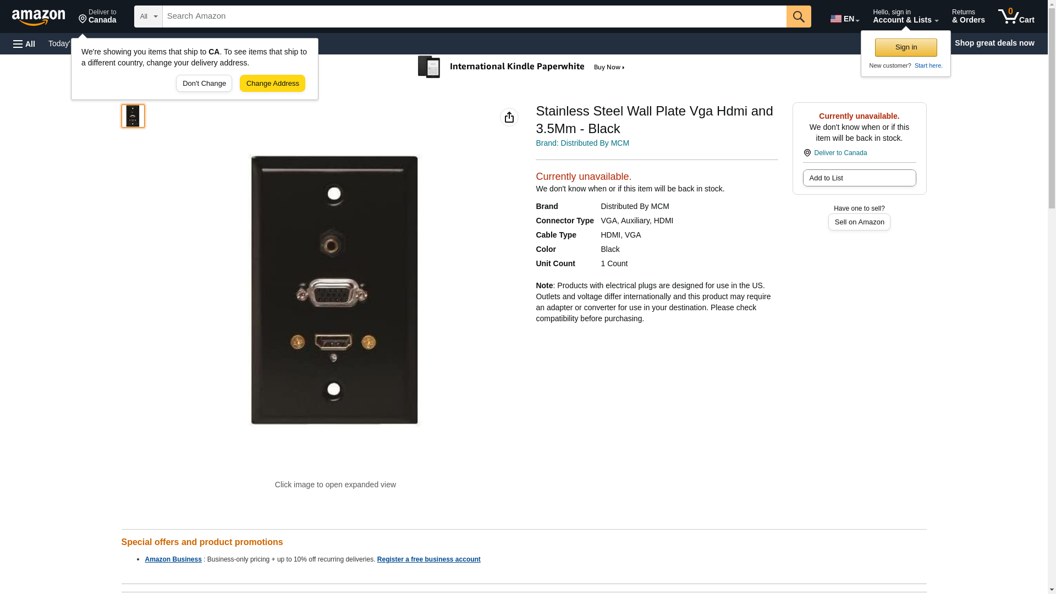Image resolution: width=1056 pixels, height=594 pixels.
Task: Click the Don't Change button
Action: [x=204, y=84]
